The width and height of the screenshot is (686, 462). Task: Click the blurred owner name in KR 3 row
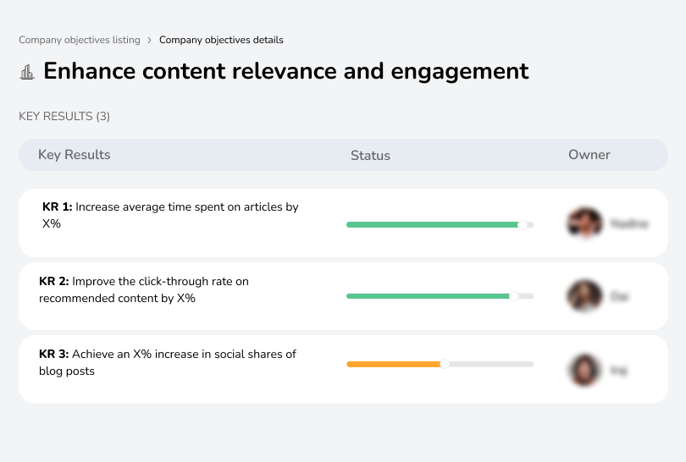pos(618,371)
